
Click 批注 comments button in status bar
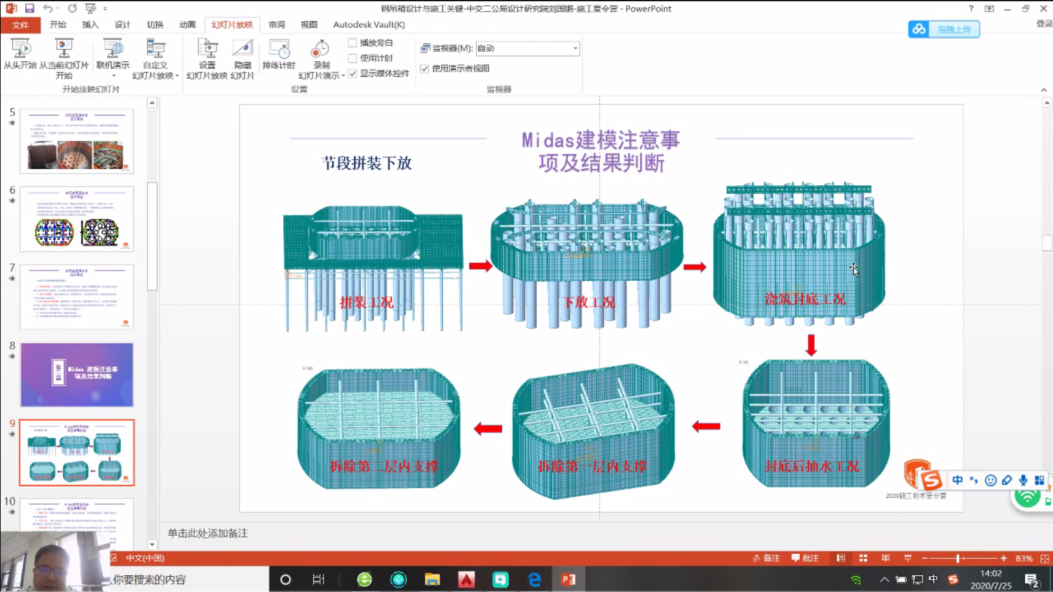coord(805,558)
